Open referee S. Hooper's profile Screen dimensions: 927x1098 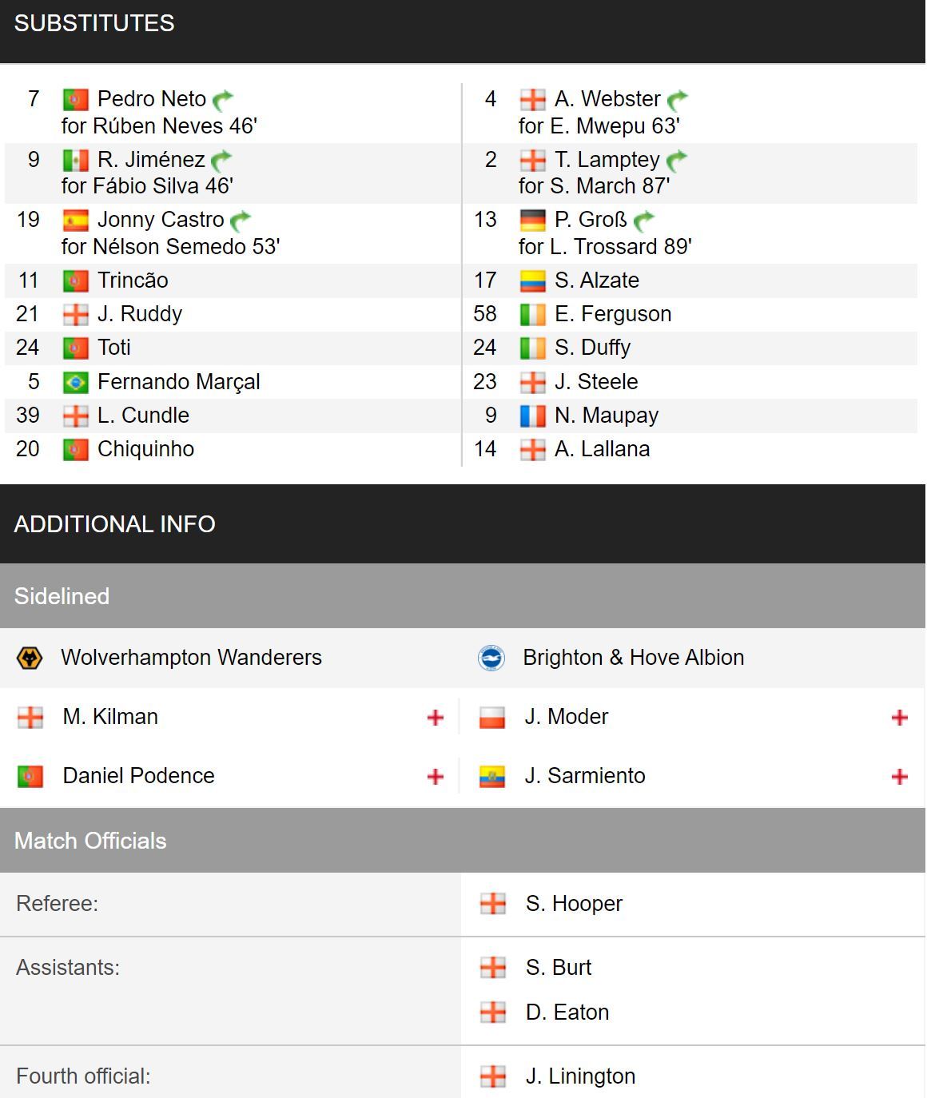point(574,904)
